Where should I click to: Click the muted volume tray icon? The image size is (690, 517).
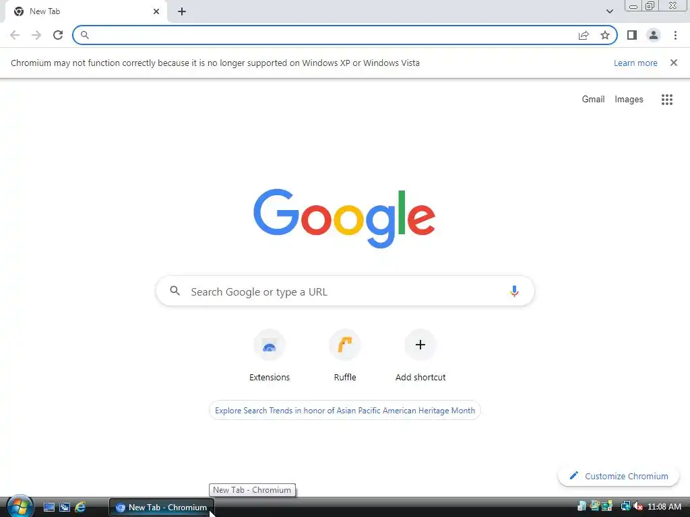click(638, 506)
